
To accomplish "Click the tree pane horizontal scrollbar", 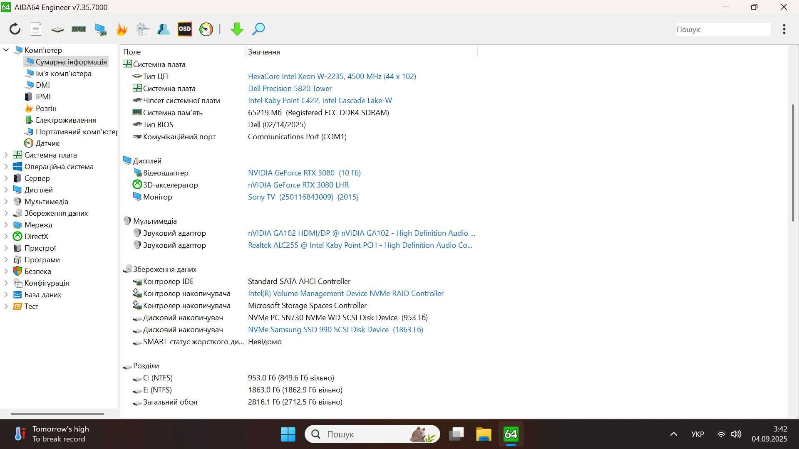I will pyautogui.click(x=57, y=414).
